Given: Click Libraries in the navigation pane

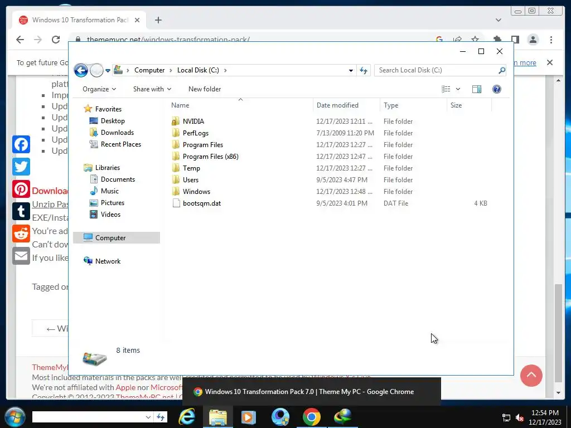Looking at the screenshot, I should tap(108, 168).
